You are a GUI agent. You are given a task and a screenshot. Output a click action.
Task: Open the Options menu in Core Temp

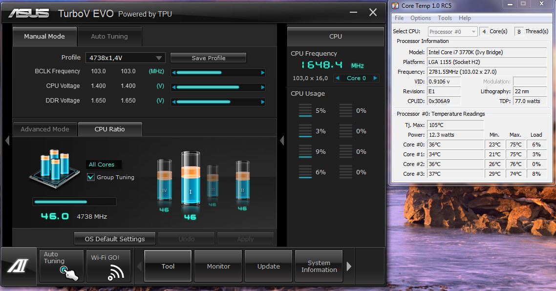point(421,18)
